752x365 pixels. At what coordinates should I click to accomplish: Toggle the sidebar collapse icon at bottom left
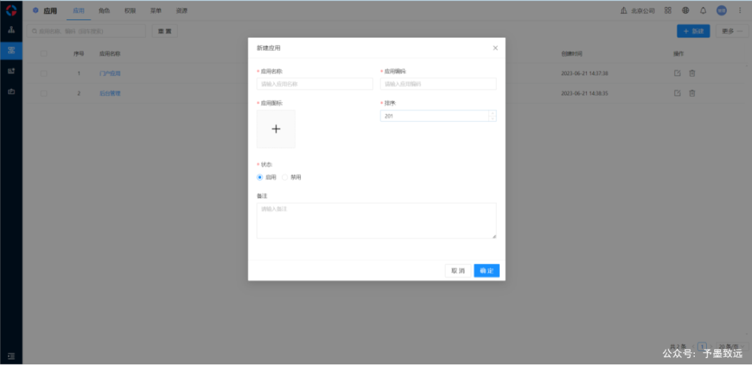tap(12, 356)
